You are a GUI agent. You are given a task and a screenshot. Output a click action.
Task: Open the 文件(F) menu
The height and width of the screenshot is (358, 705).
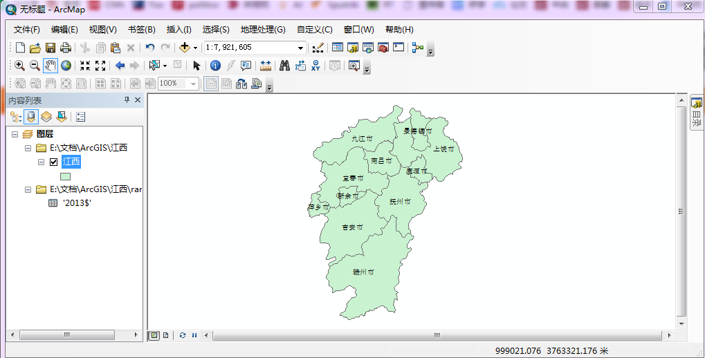(x=26, y=30)
